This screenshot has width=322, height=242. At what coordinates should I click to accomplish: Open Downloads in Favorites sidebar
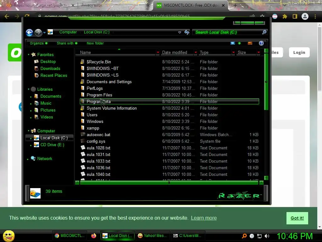point(50,68)
